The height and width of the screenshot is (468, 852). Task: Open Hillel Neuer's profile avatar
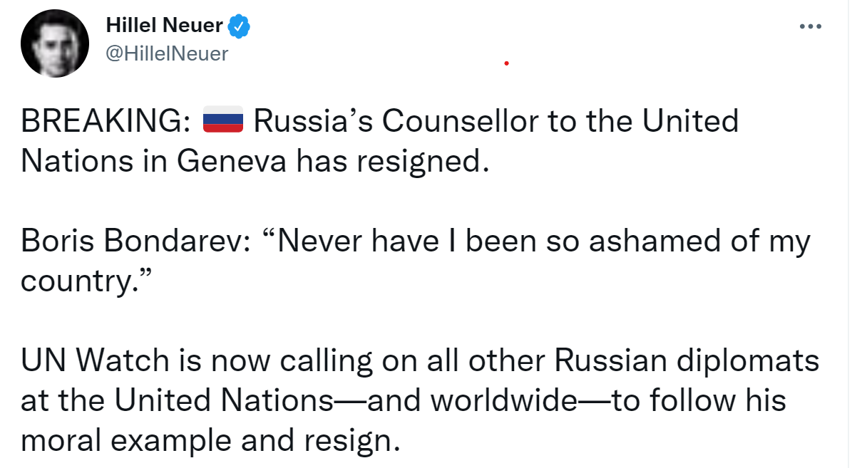click(55, 43)
